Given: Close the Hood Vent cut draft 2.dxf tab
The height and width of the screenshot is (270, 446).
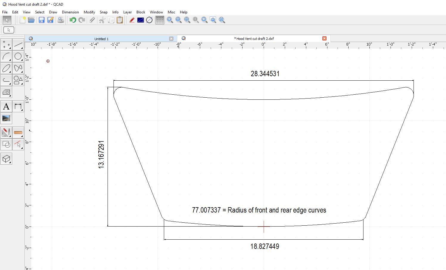Looking at the screenshot, I should coord(324,38).
